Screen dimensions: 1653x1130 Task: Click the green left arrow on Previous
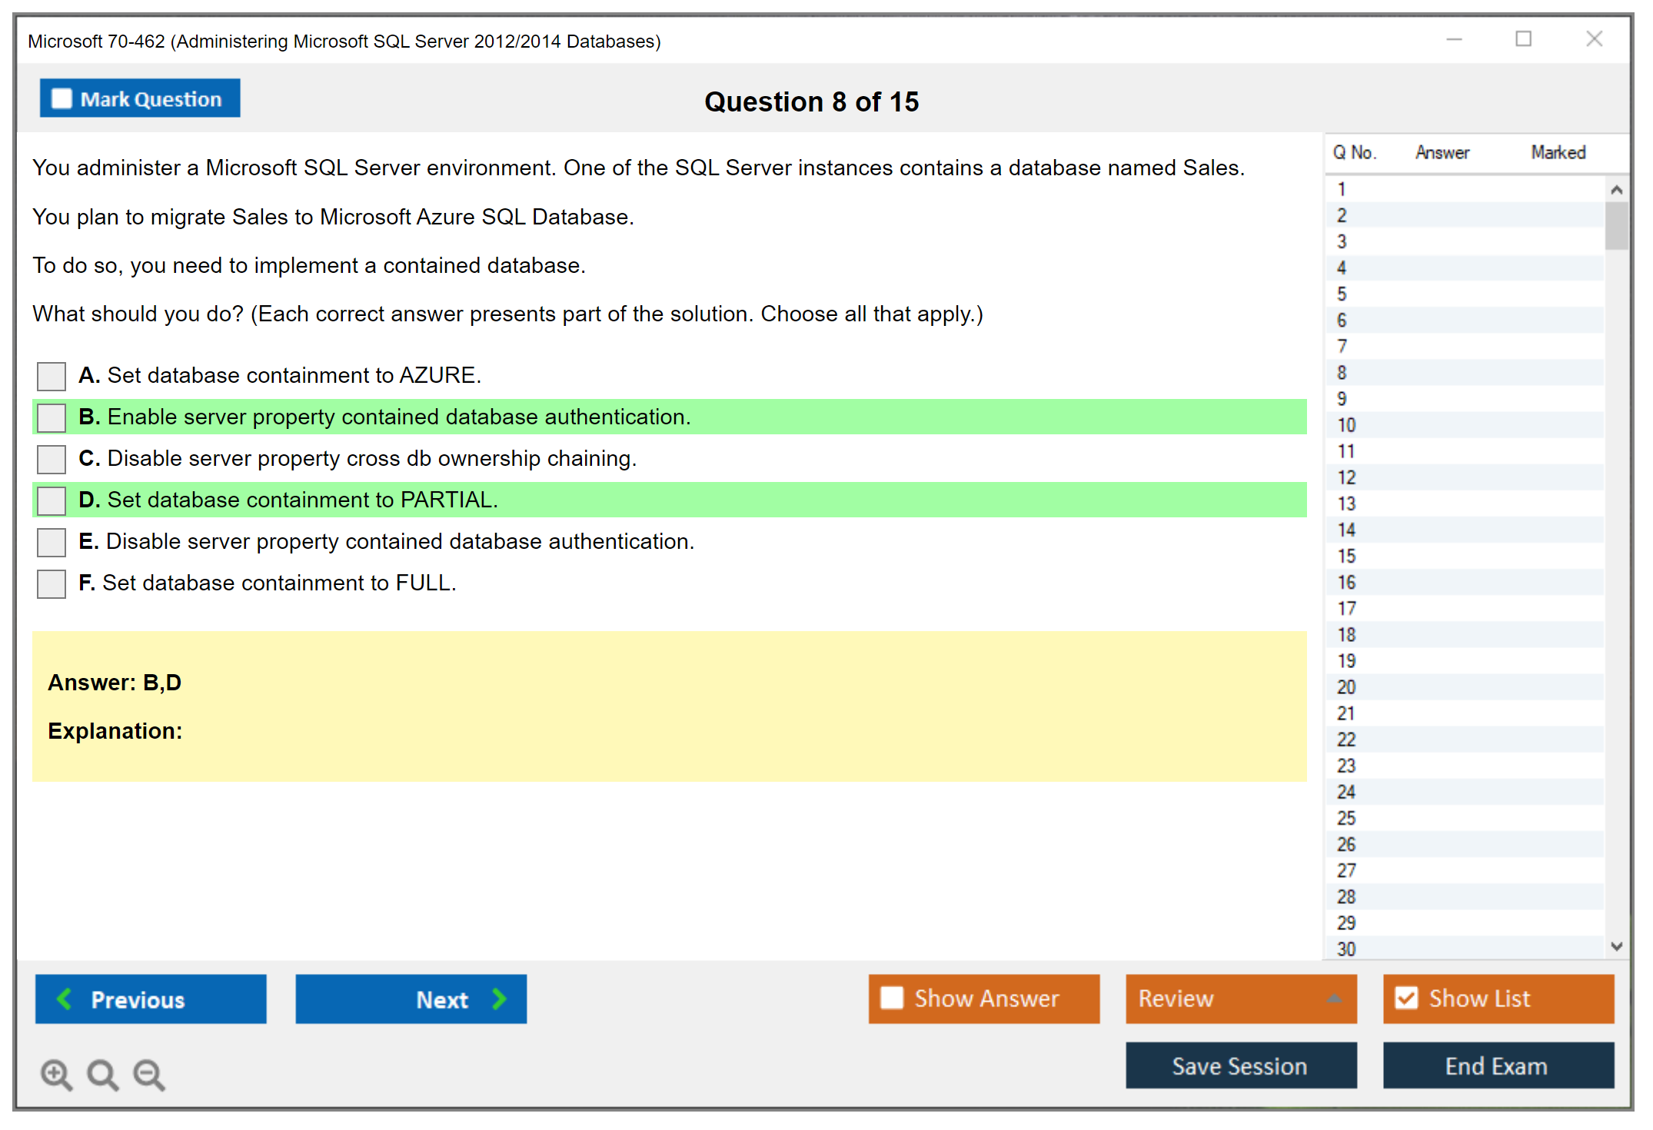[65, 999]
